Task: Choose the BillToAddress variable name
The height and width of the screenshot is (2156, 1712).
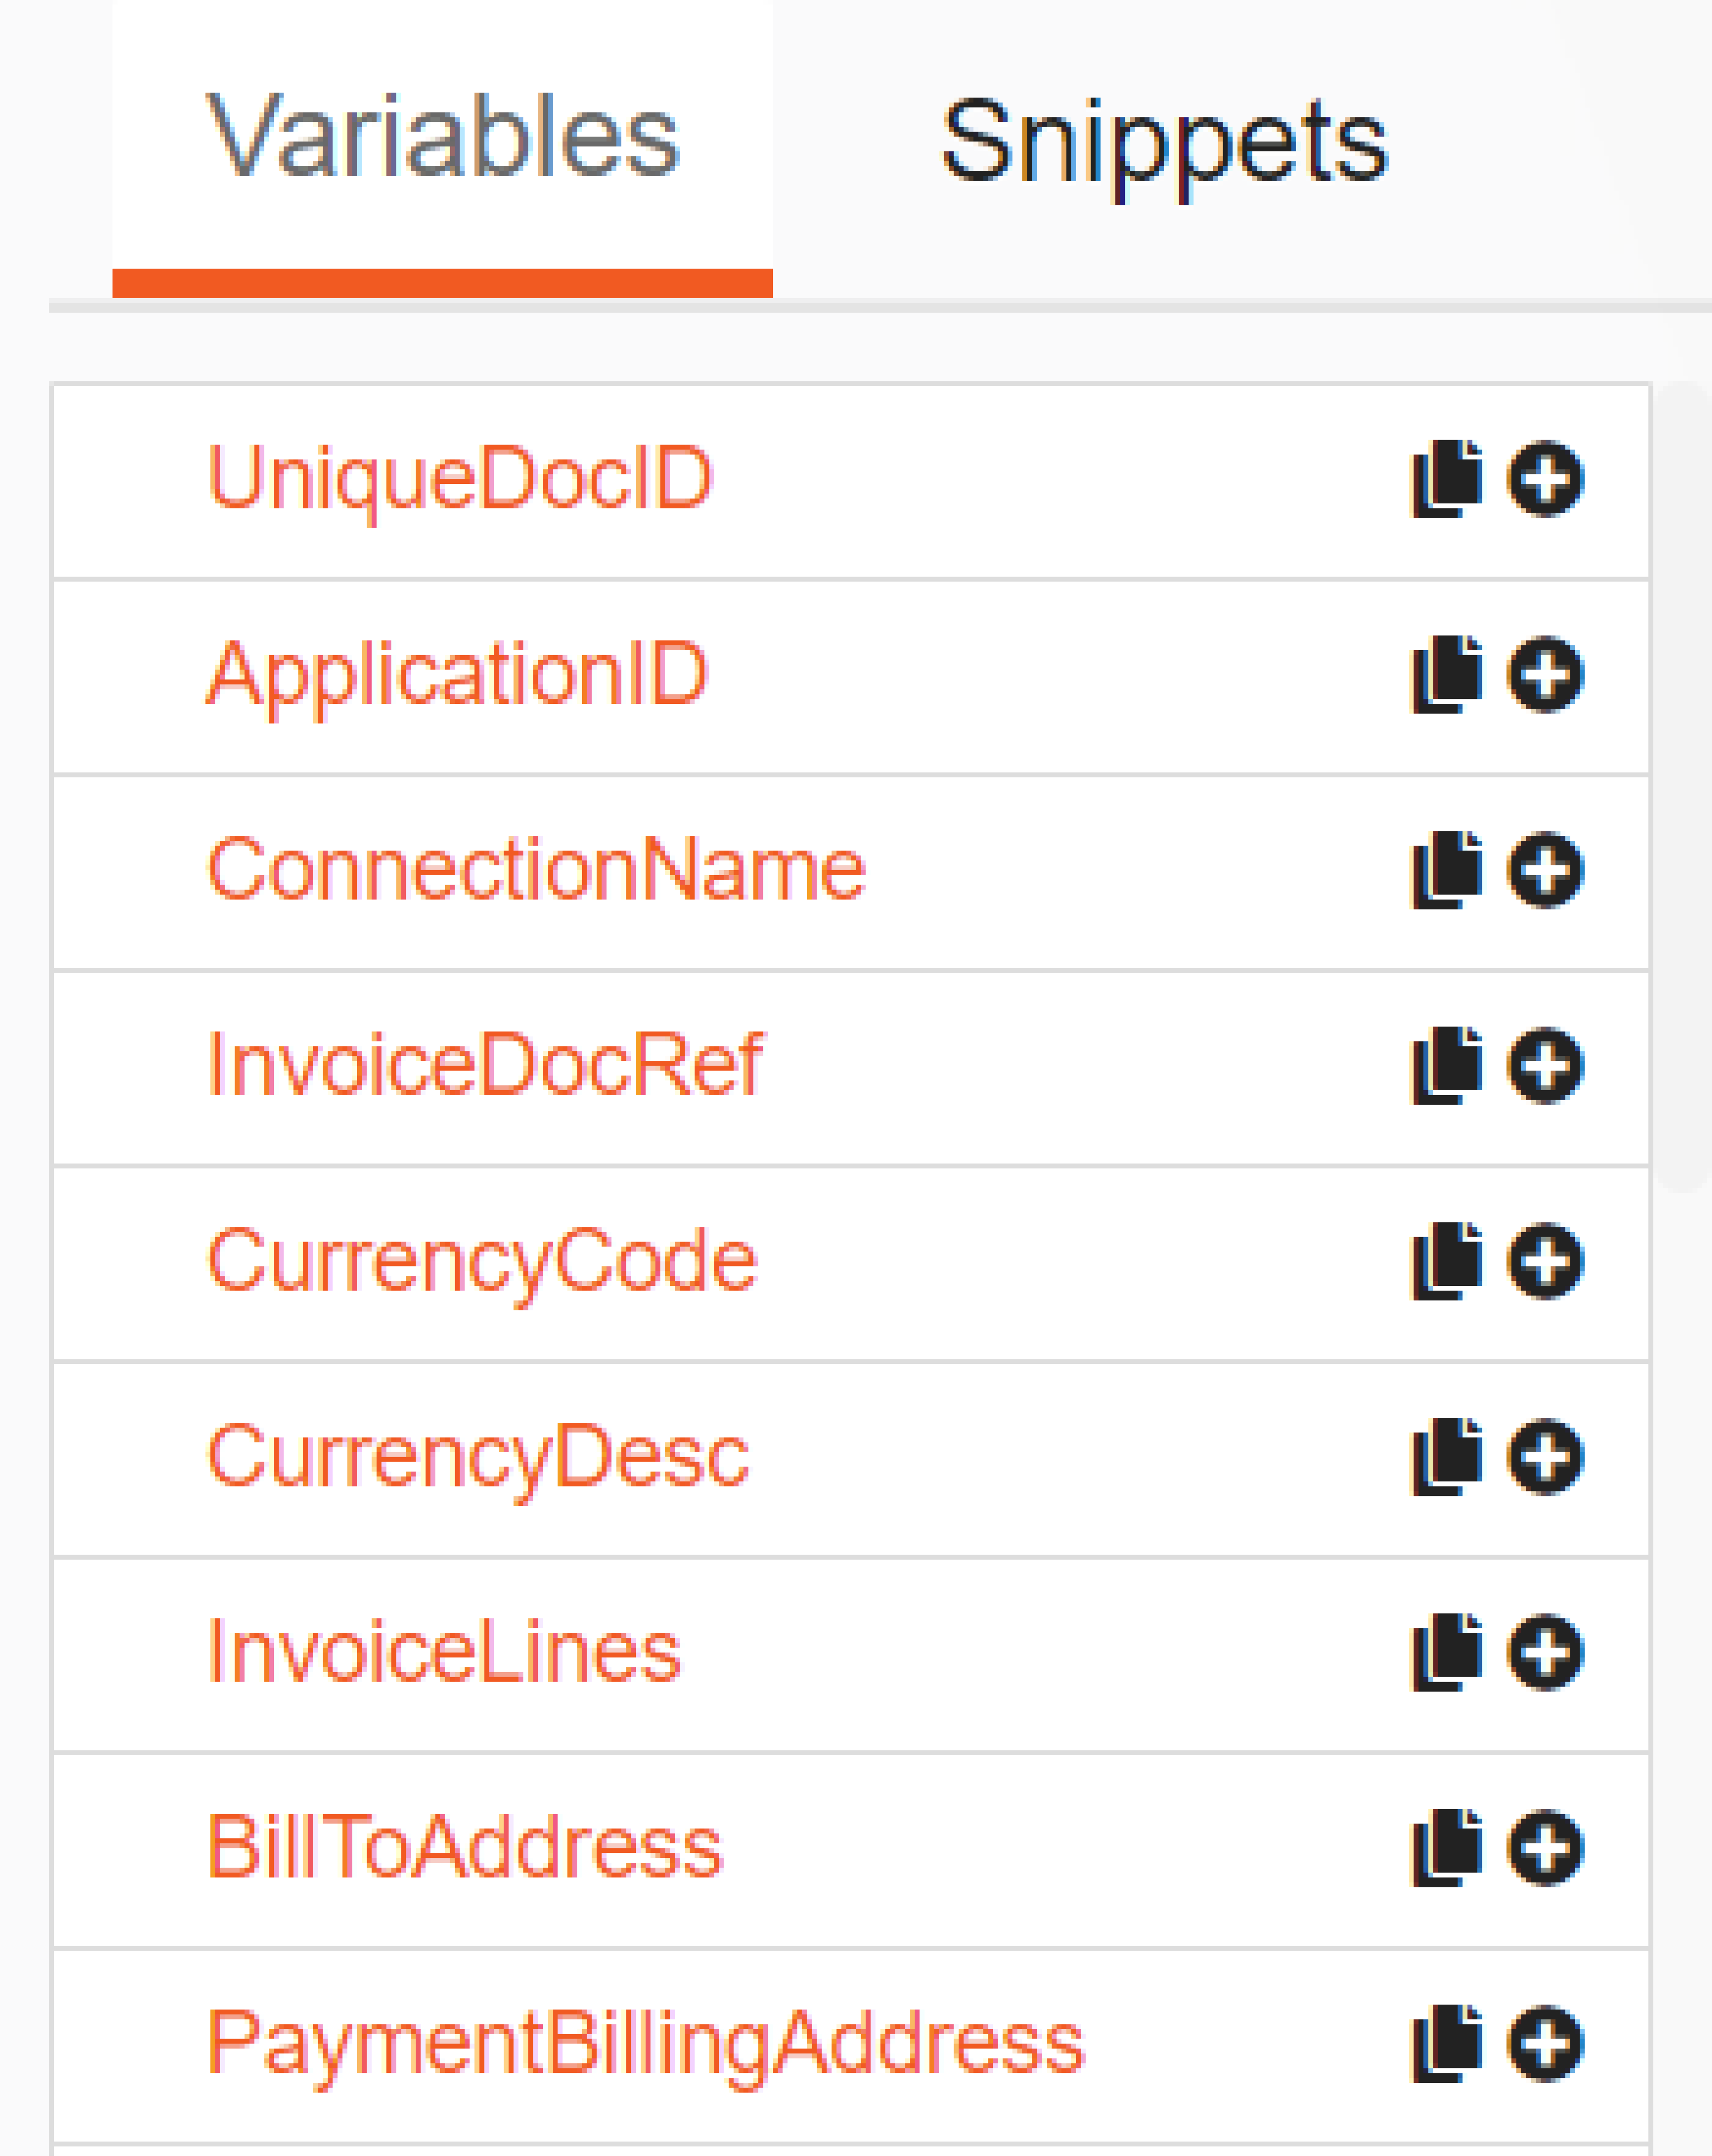Action: pos(464,1847)
